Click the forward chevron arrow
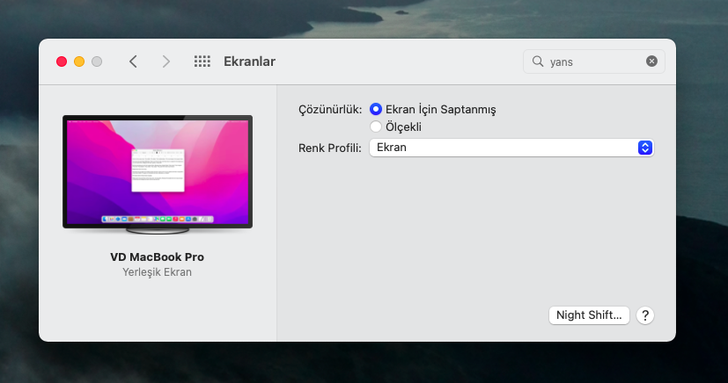 click(x=166, y=61)
